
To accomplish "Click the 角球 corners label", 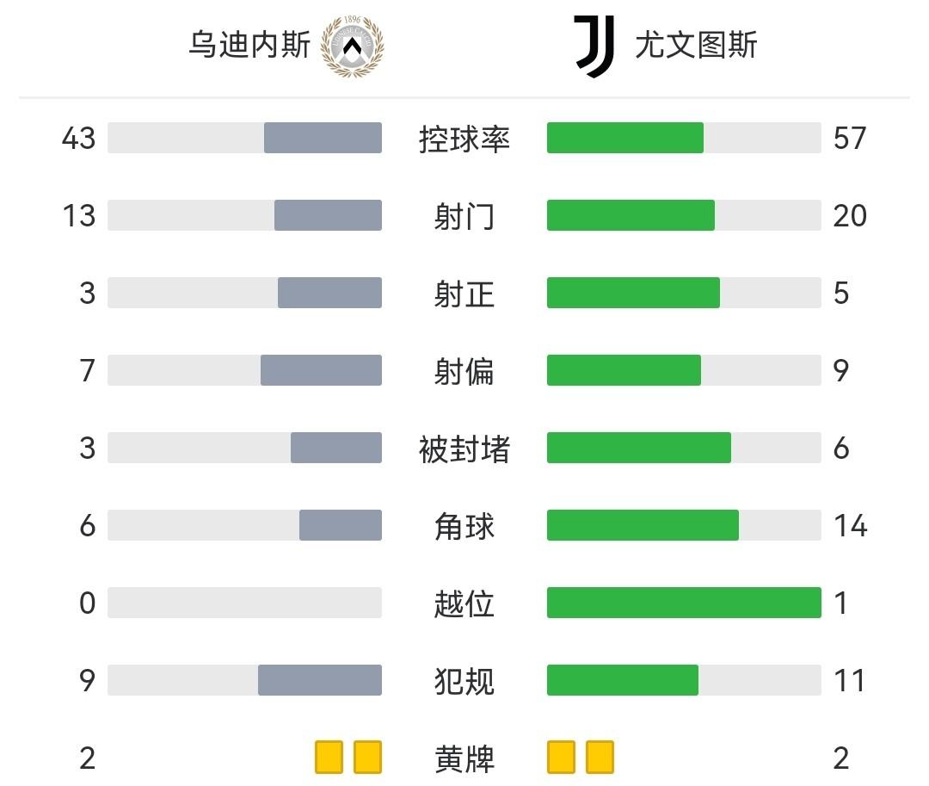I will [x=464, y=526].
